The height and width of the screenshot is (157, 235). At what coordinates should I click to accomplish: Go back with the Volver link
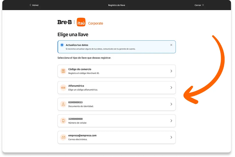pyautogui.click(x=34, y=5)
